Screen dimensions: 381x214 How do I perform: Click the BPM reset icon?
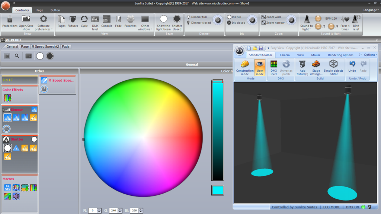(x=356, y=23)
